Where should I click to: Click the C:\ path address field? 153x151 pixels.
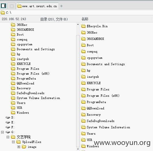76,13
